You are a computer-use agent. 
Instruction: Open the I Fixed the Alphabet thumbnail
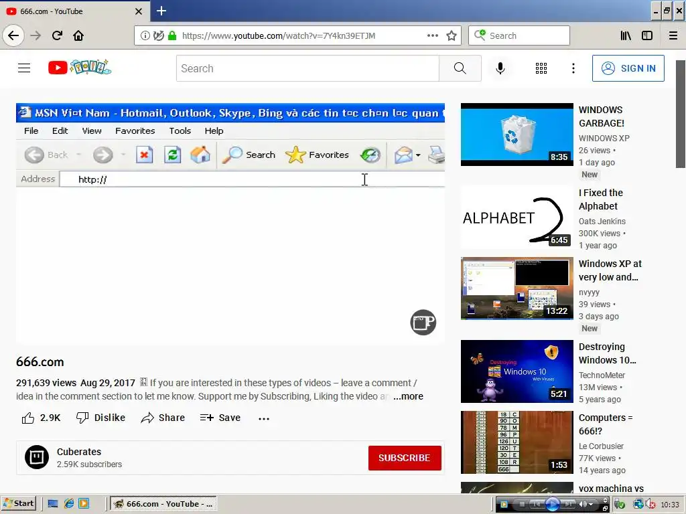(x=517, y=218)
